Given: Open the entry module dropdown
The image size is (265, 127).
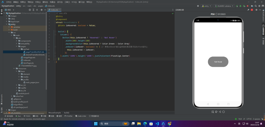Looking at the screenshot, I should [x=207, y=6].
